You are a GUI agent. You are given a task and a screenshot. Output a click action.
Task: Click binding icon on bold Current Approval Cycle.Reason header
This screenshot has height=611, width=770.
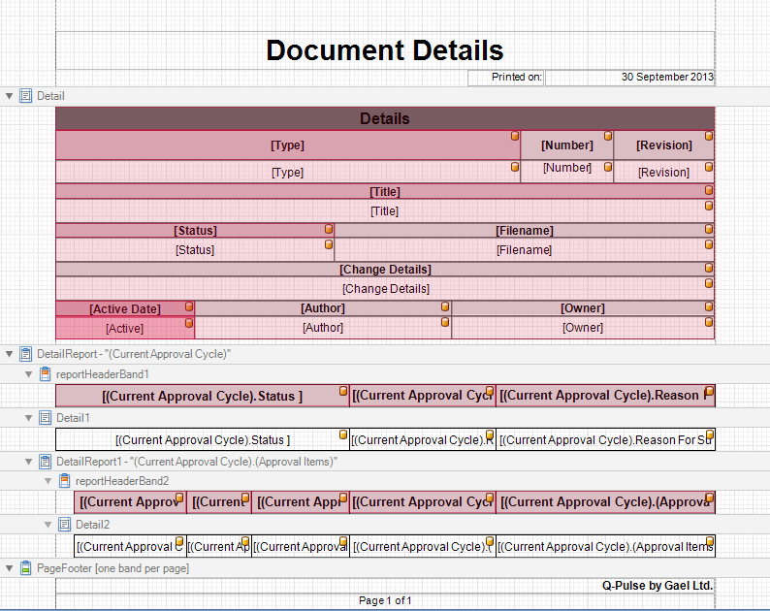710,391
